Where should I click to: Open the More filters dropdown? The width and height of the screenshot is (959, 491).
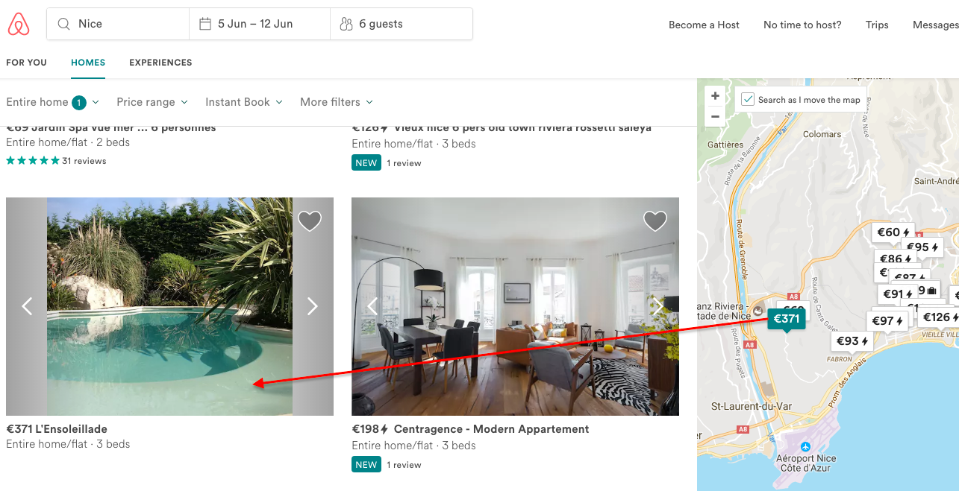click(x=336, y=102)
